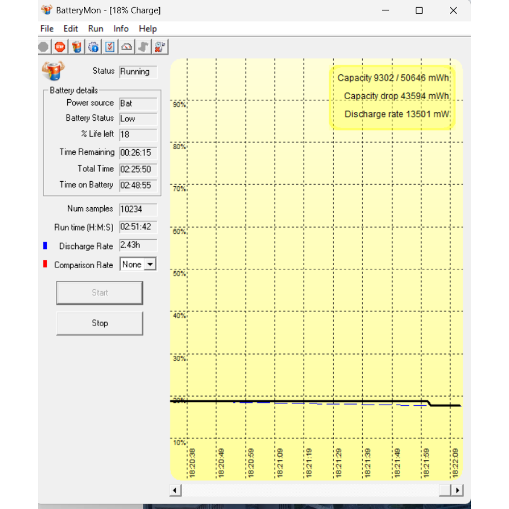Open the Run menu
Viewport: 509px width, 509px height.
point(96,29)
